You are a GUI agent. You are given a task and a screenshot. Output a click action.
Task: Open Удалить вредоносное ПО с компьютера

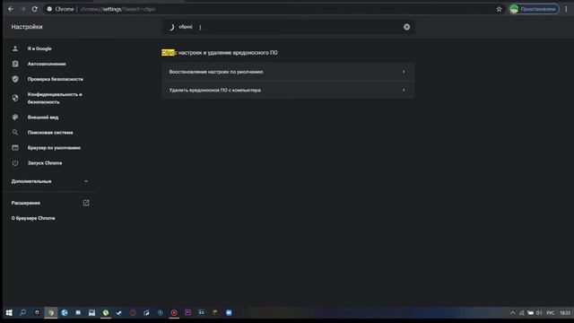[288, 90]
